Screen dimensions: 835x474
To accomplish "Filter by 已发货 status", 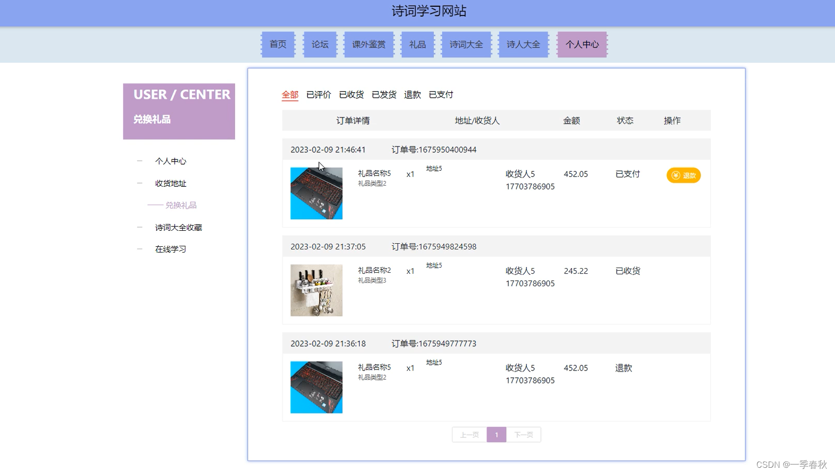I will 384,94.
